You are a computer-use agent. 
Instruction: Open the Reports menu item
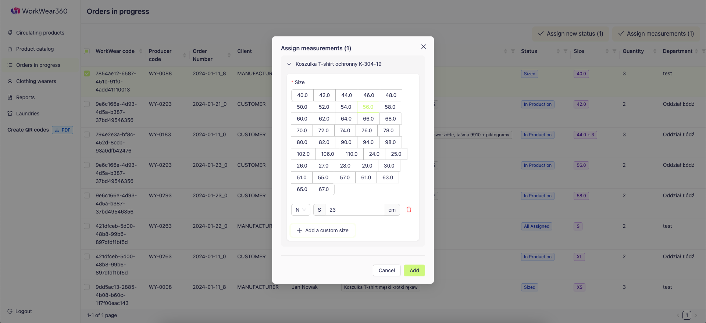[x=25, y=97]
